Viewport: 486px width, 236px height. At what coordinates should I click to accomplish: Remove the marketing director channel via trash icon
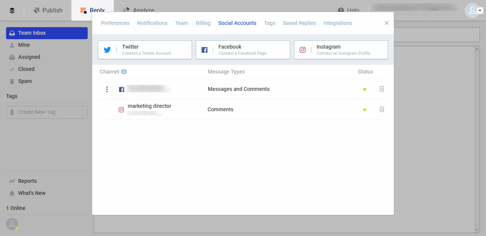coord(382,109)
